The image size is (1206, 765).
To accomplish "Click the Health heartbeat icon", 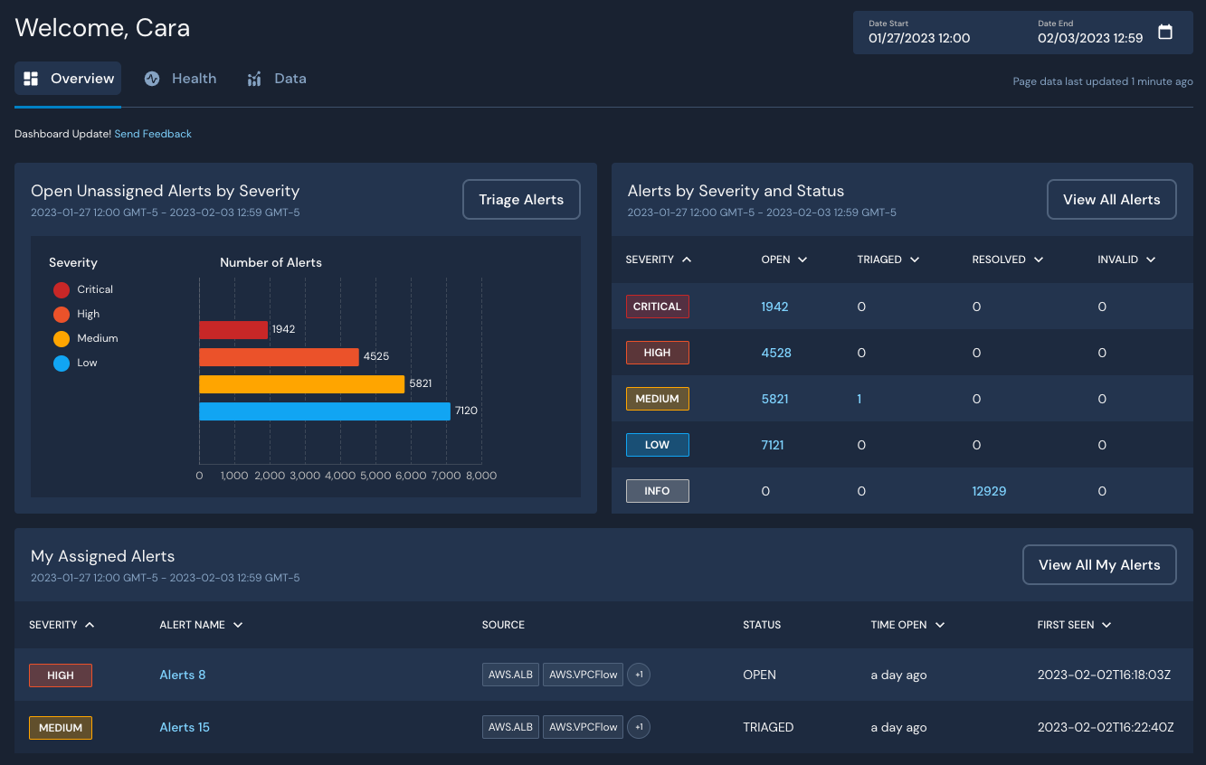I will 152,79.
